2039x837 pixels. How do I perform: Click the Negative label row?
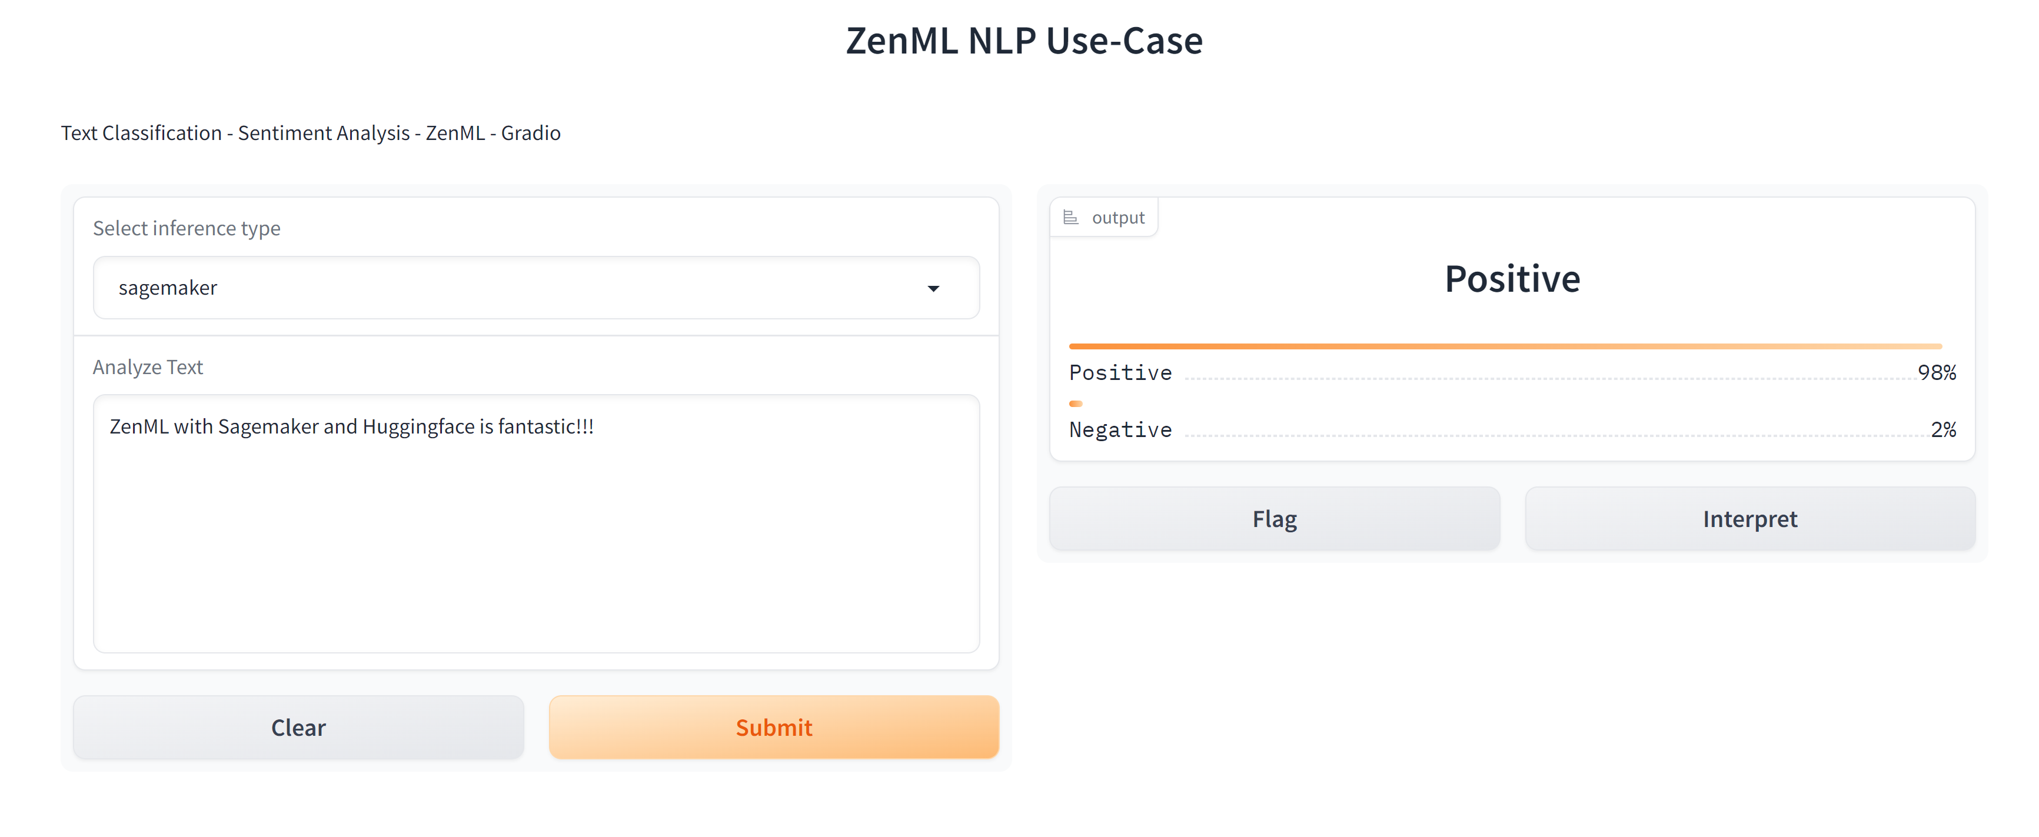coord(1120,429)
